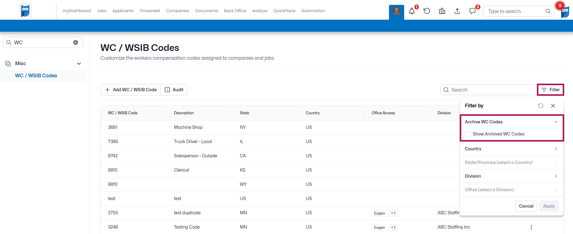Collapse the Archive WC Codes section
The height and width of the screenshot is (234, 573).
point(556,122)
